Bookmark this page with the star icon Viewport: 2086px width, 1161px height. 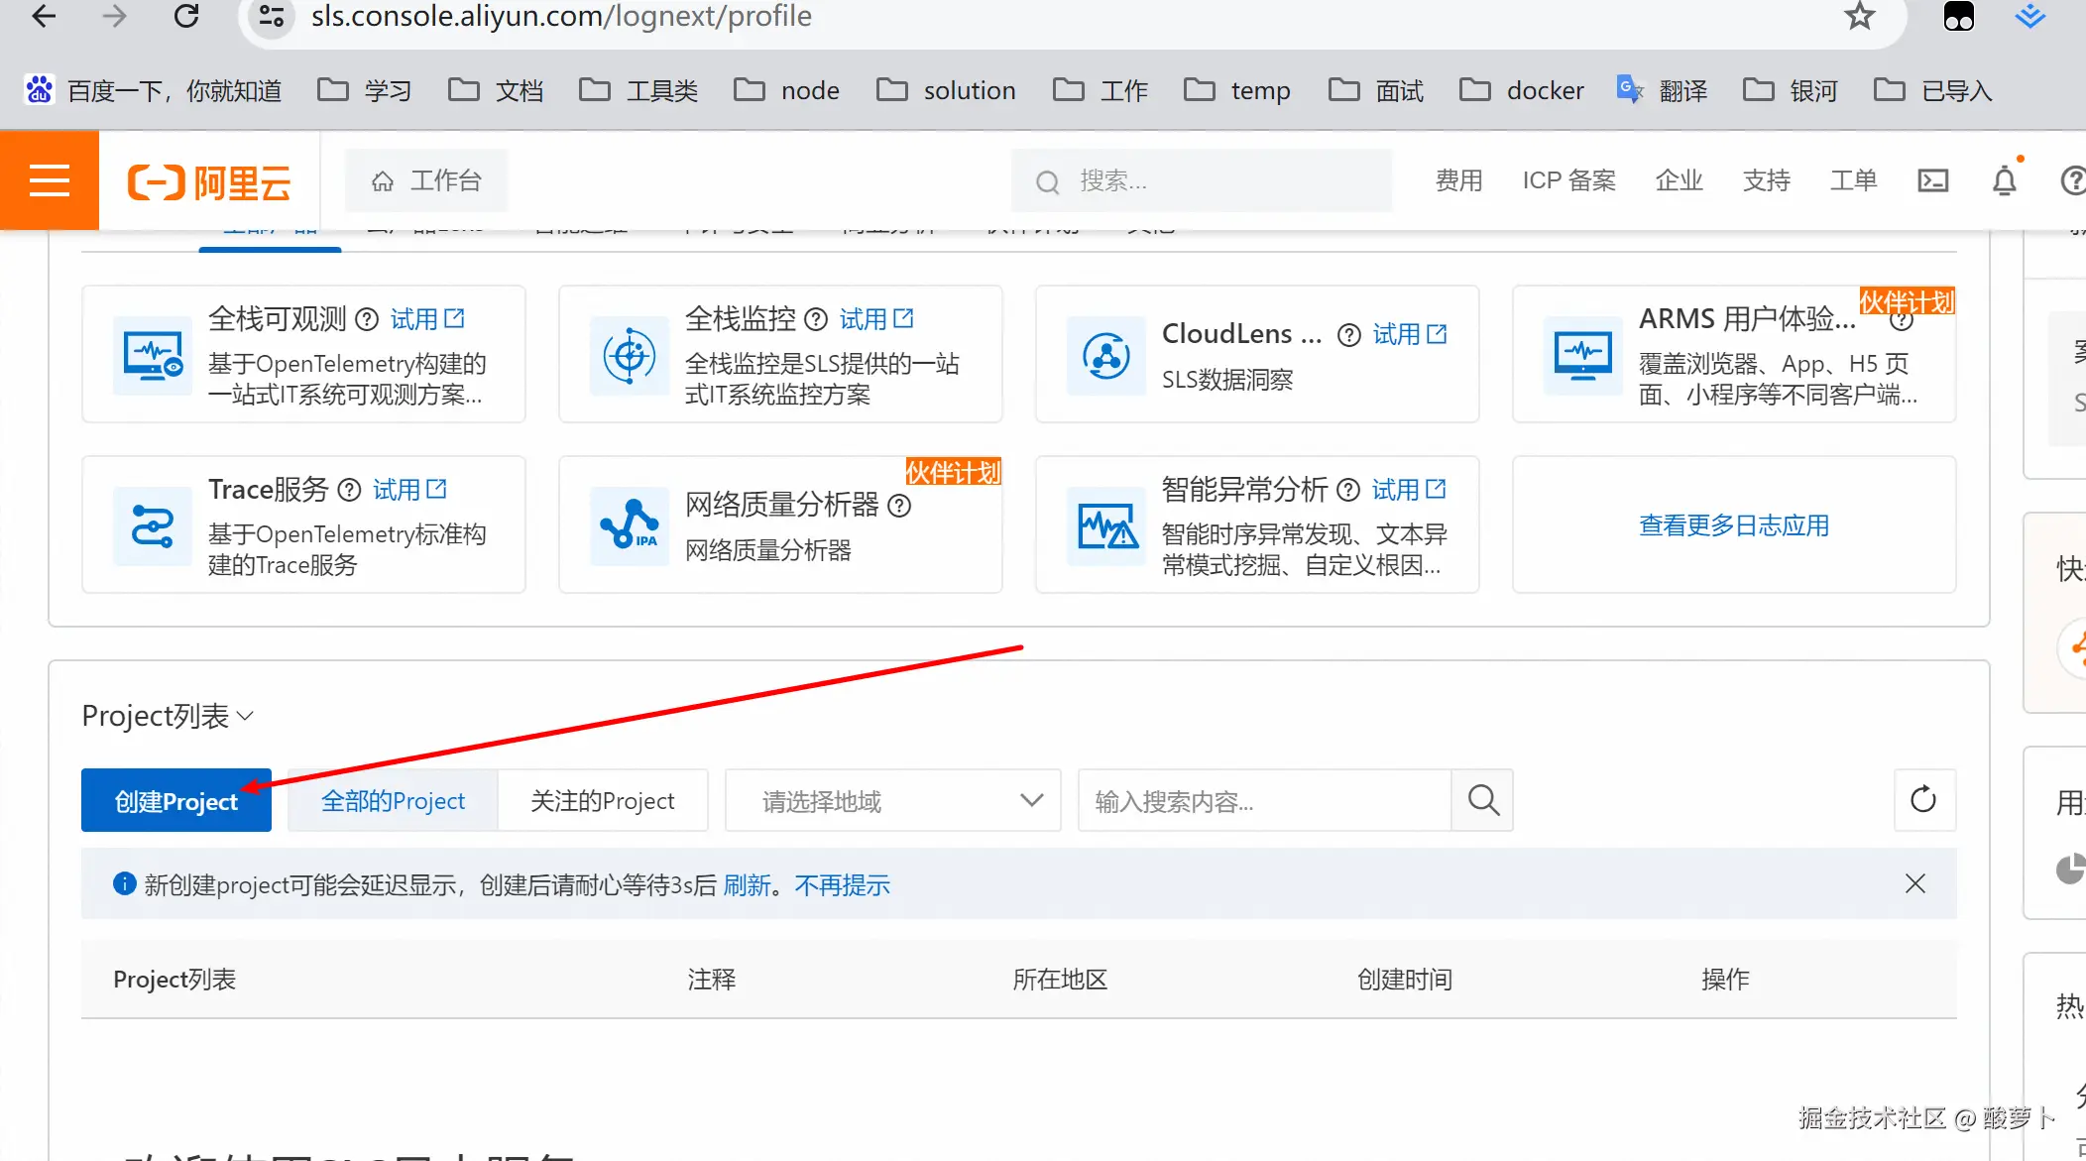click(x=1859, y=17)
